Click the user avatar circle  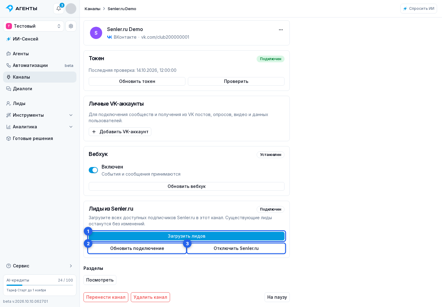[71, 9]
